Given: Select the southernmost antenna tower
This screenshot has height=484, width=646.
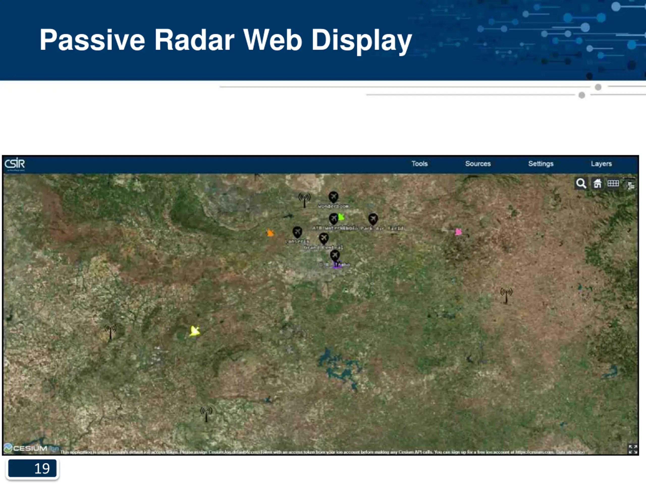Looking at the screenshot, I should click(206, 414).
